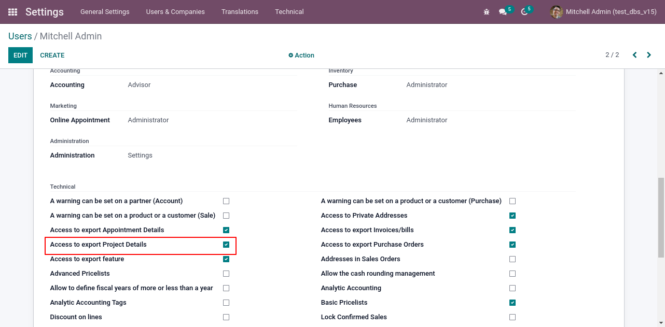Click the 'Online Appointment' field label
The width and height of the screenshot is (665, 327).
coord(80,120)
